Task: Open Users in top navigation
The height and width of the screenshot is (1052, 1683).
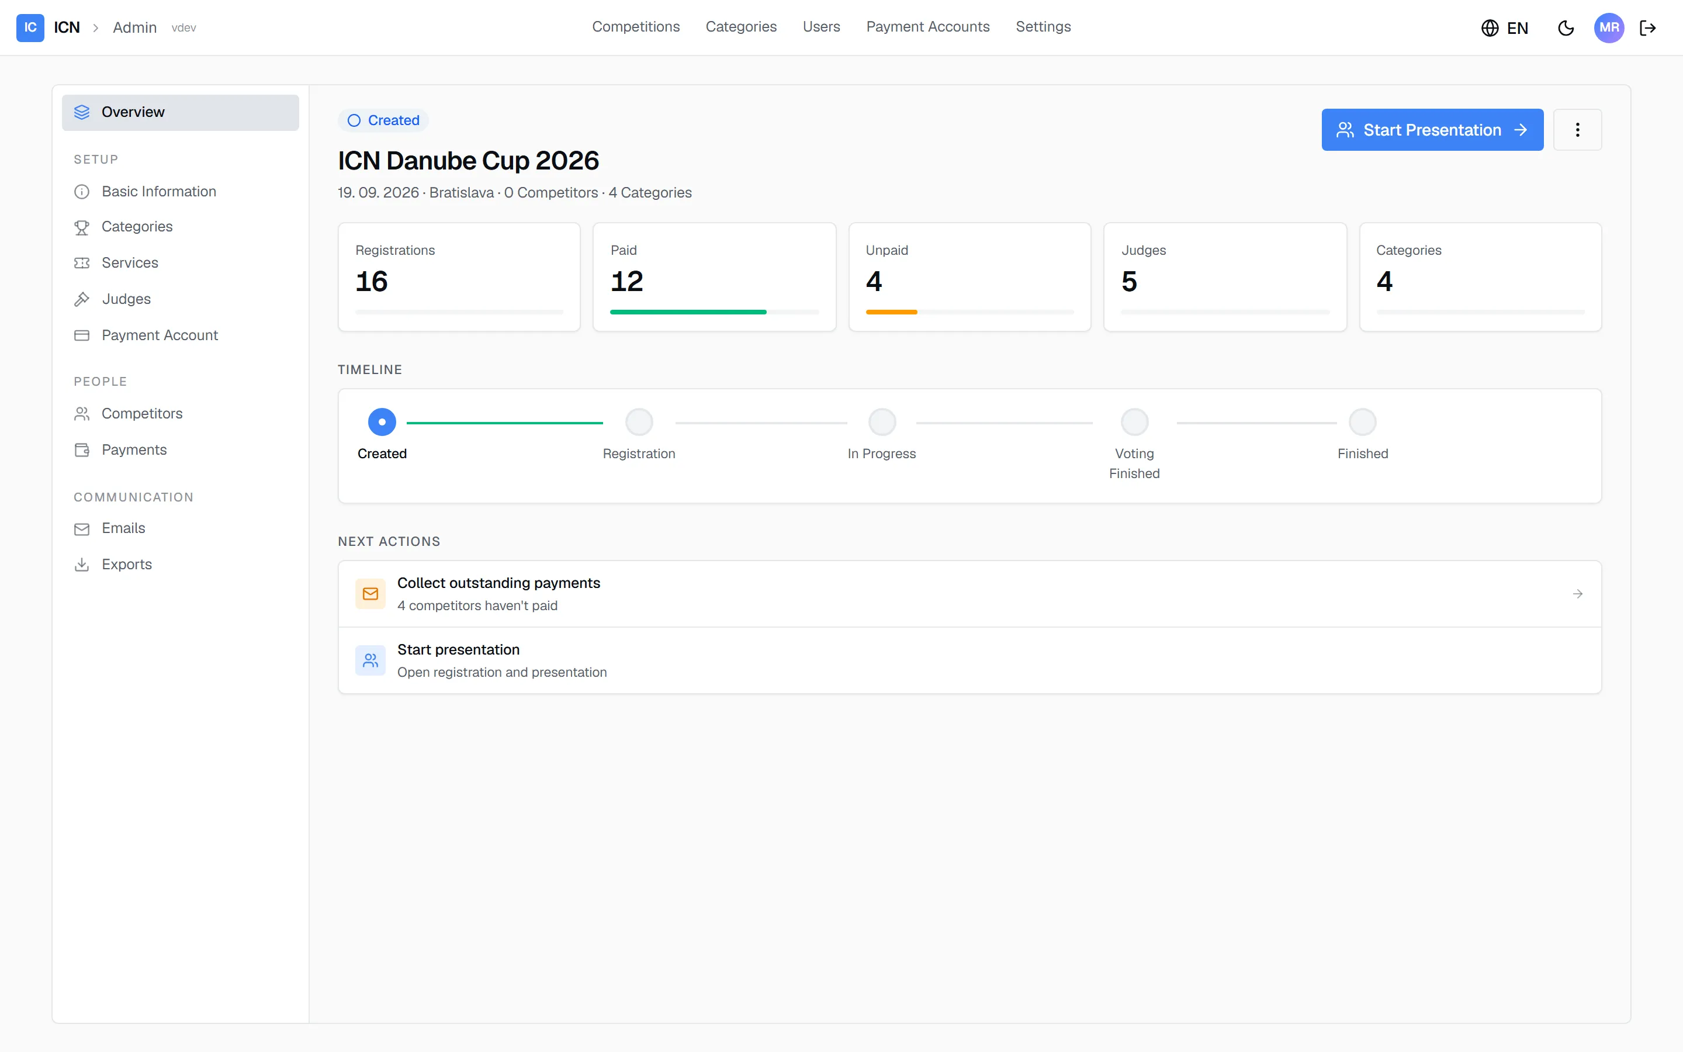Action: (x=821, y=26)
